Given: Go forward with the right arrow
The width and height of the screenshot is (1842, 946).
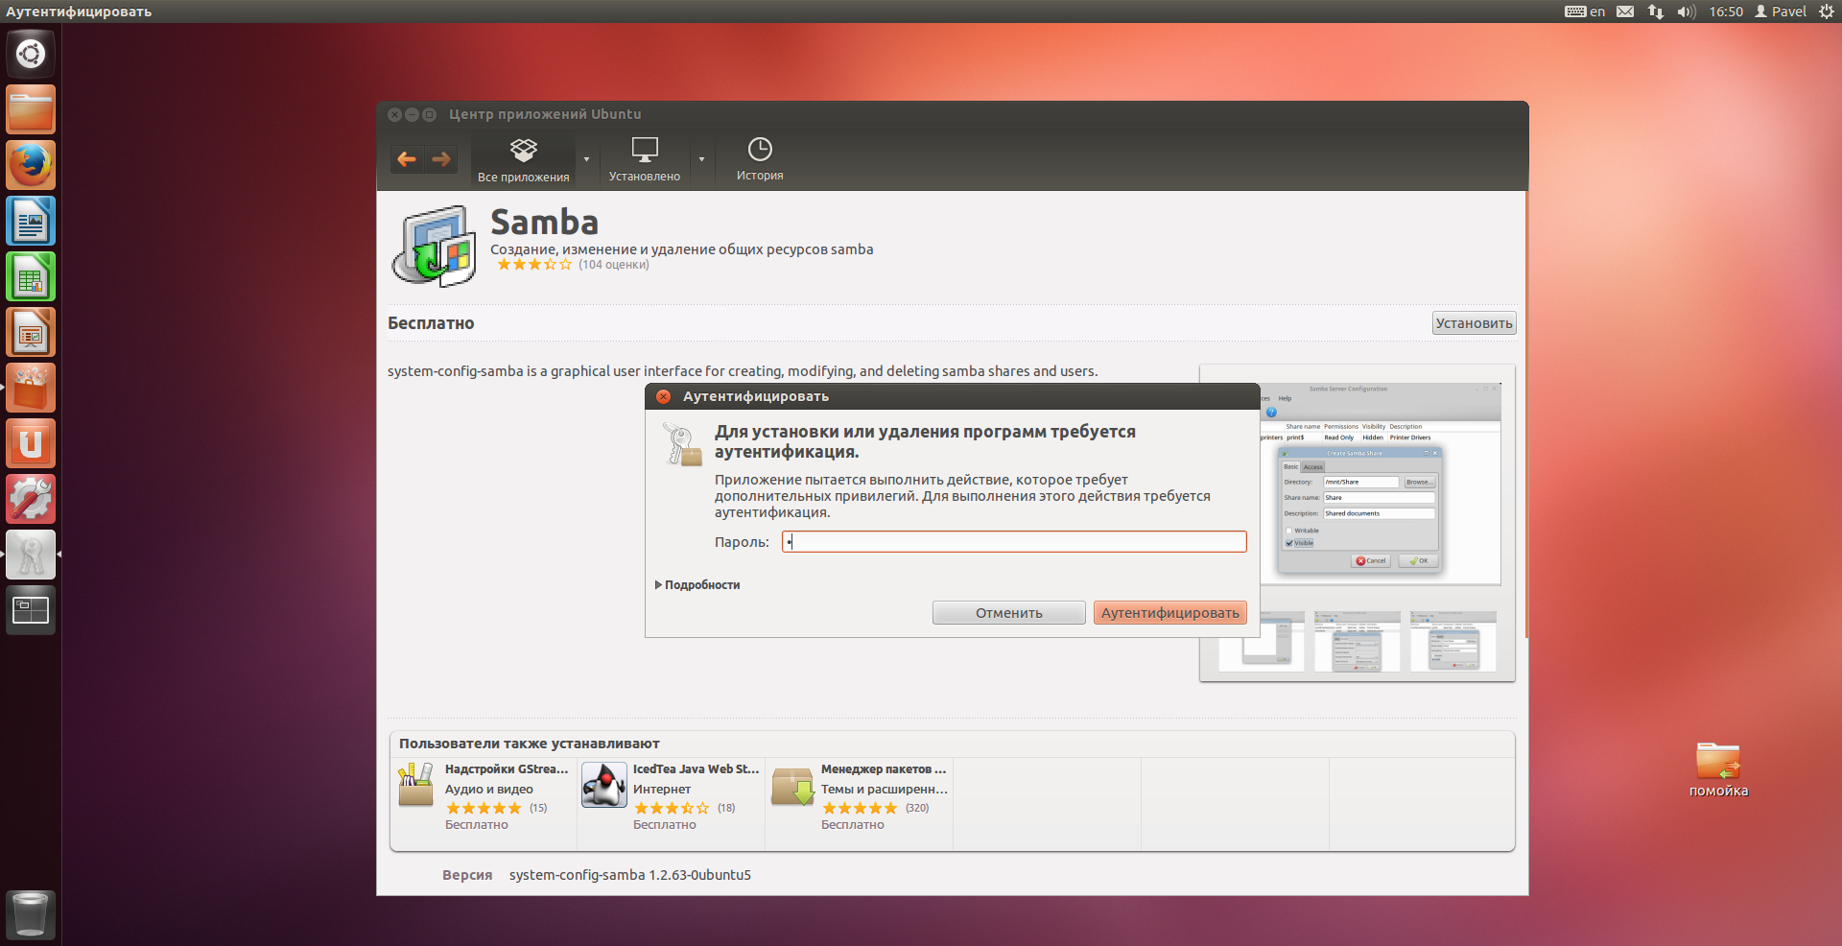Looking at the screenshot, I should point(441,159).
